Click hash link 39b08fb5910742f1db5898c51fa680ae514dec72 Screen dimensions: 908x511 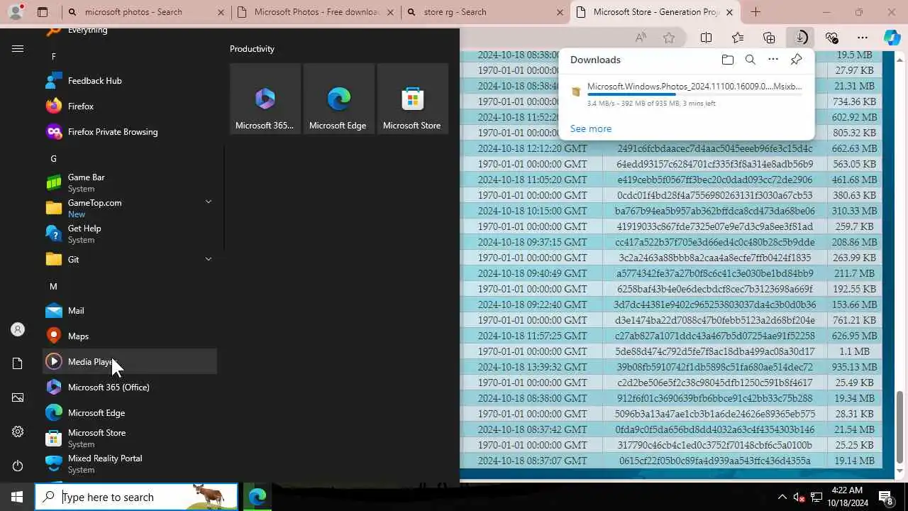point(714,367)
